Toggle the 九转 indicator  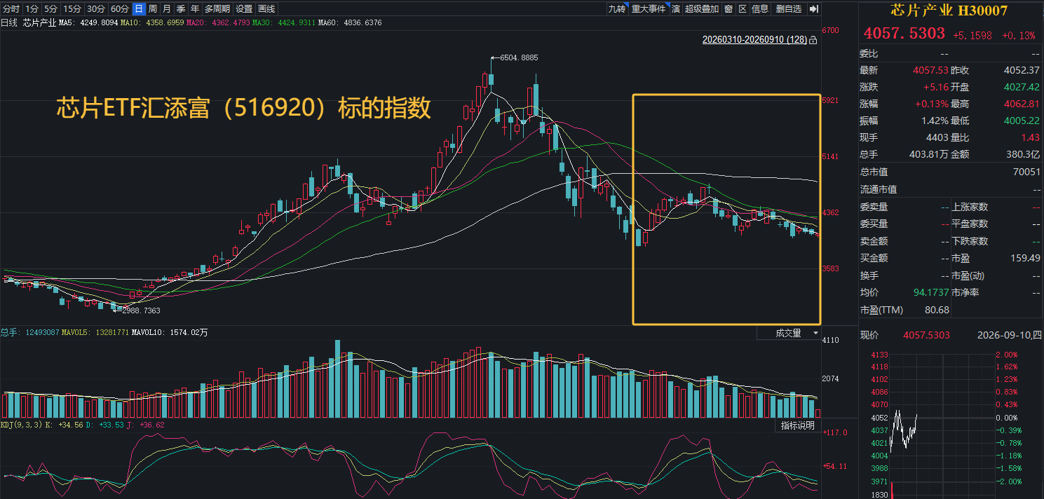(617, 9)
